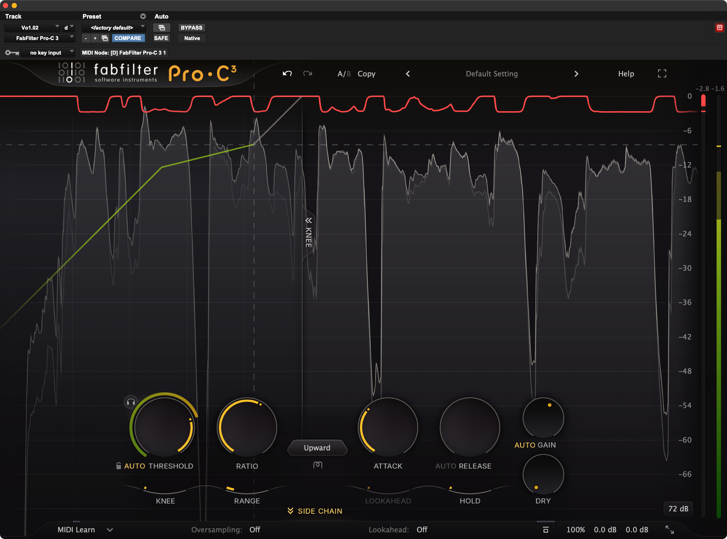
Task: Toggle the audition threshold headphone icon
Action: coord(131,402)
